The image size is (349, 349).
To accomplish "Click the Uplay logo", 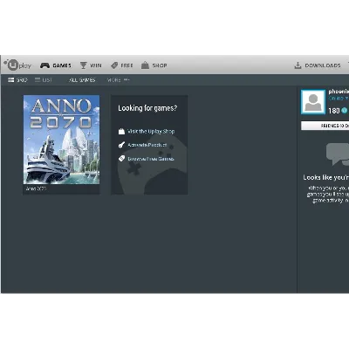I will pos(17,65).
